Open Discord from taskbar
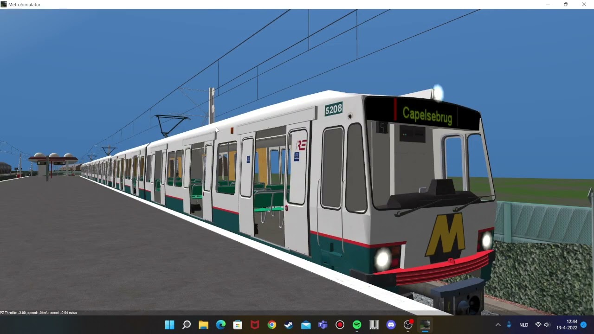Viewport: 594px width, 334px height. coord(391,325)
